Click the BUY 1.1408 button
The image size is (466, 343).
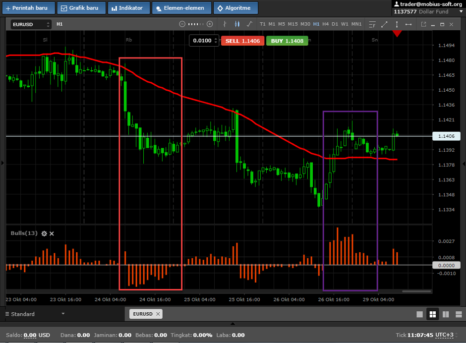(x=287, y=41)
